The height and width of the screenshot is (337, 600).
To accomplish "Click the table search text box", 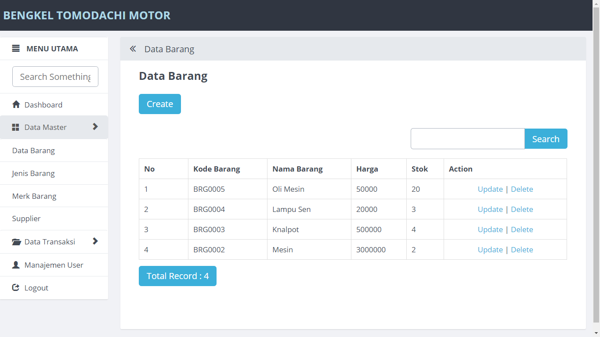I will pos(467,139).
